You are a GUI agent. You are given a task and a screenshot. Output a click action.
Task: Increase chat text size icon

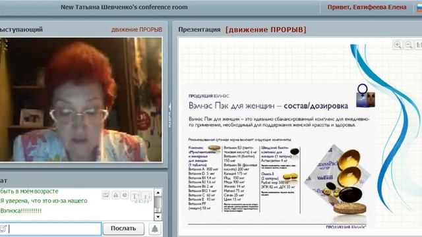click(x=135, y=196)
